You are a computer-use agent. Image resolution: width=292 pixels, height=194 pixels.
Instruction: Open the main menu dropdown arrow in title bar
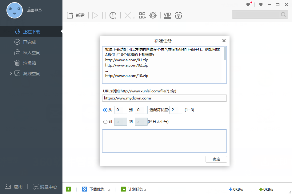point(261,5)
